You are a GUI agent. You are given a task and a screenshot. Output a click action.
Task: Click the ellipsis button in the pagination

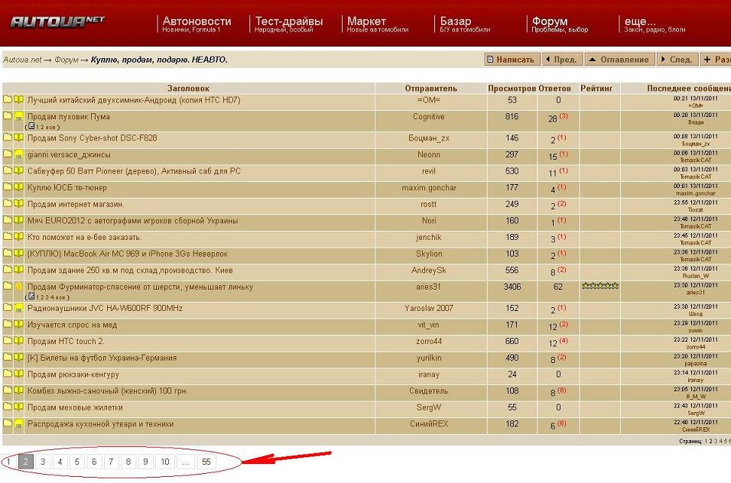(x=185, y=462)
